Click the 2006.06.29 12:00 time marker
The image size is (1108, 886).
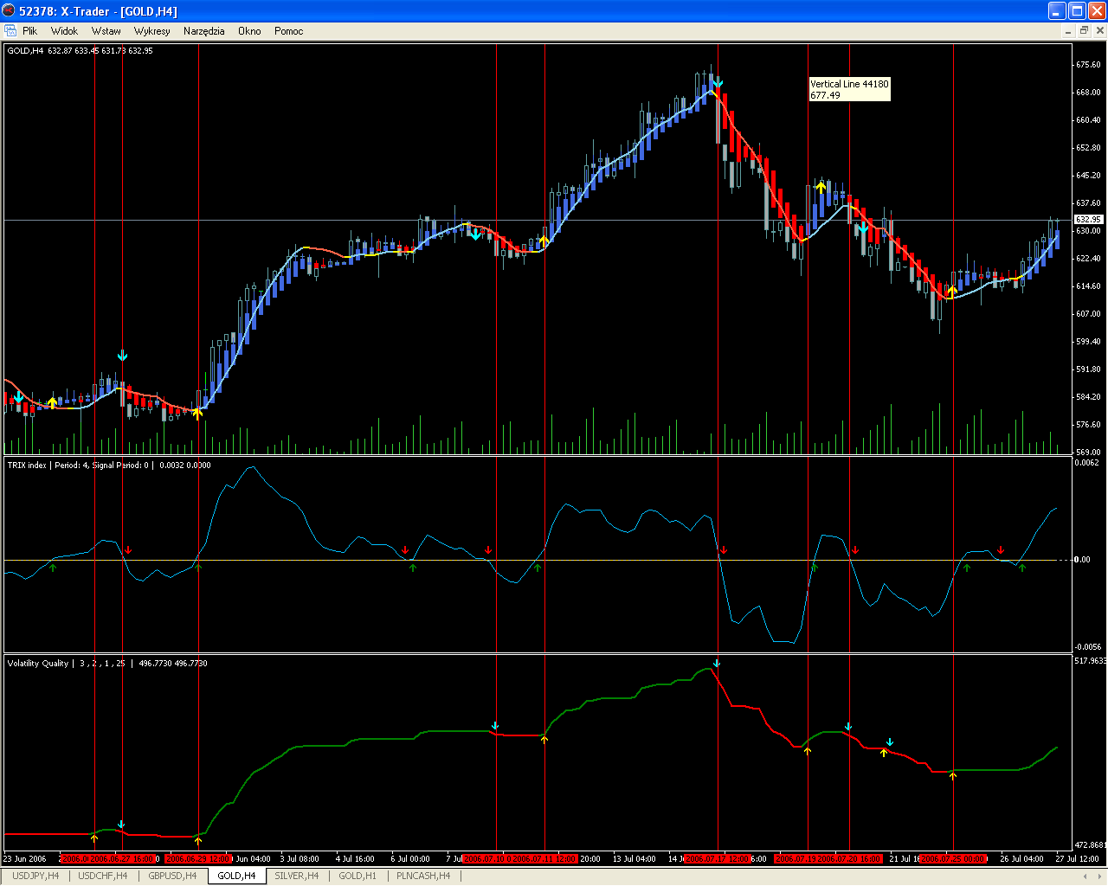point(198,859)
